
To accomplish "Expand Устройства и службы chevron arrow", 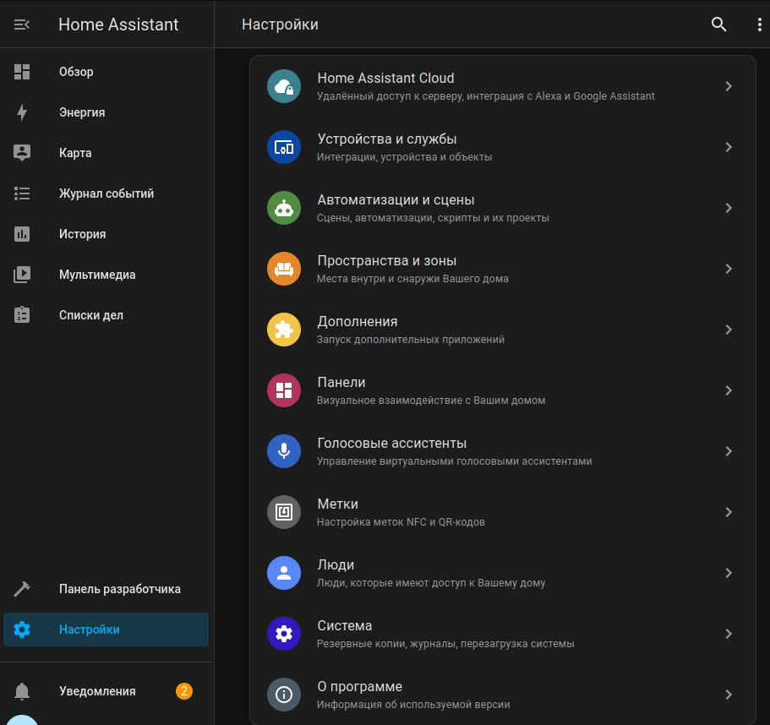I will (729, 147).
